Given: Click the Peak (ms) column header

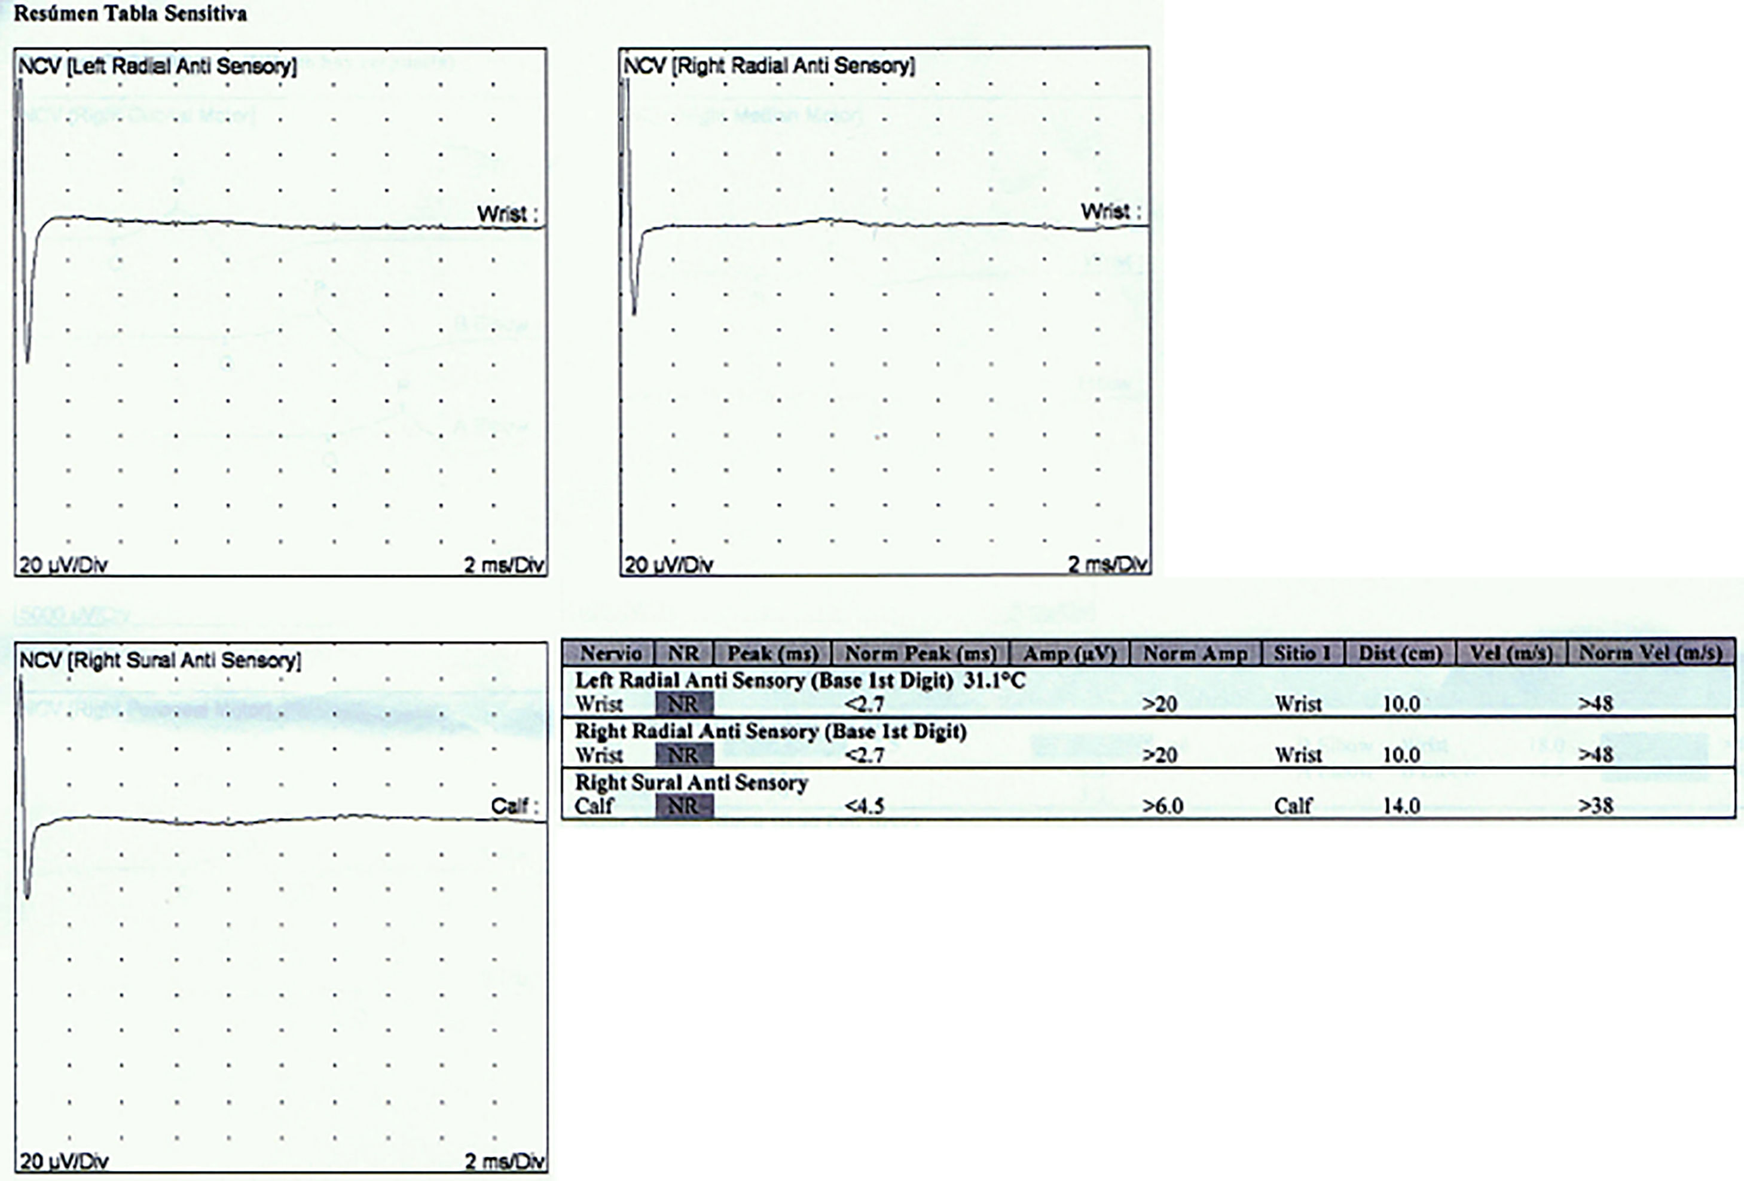Looking at the screenshot, I should pyautogui.click(x=772, y=654).
